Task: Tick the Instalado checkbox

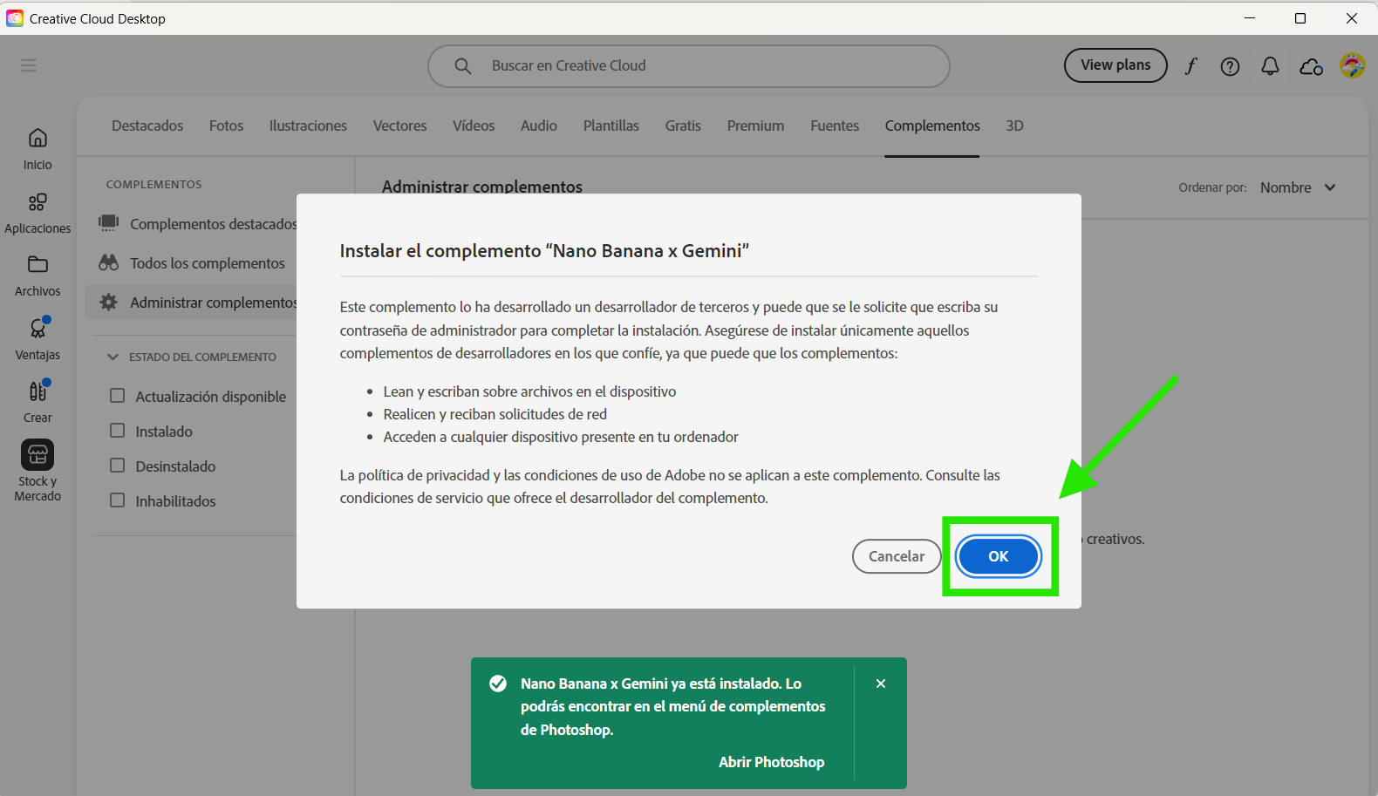Action: click(118, 431)
